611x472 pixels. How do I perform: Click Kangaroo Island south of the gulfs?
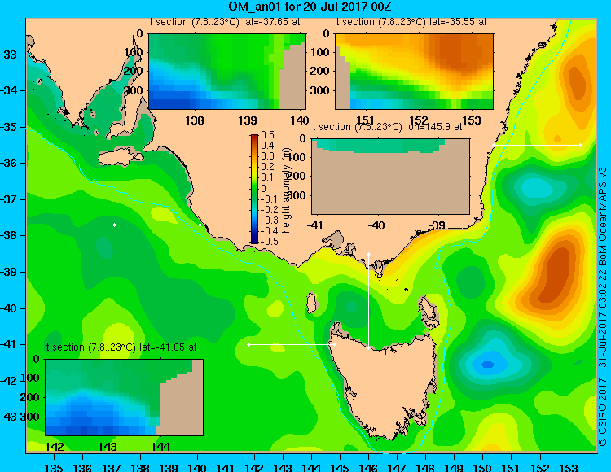click(x=119, y=159)
